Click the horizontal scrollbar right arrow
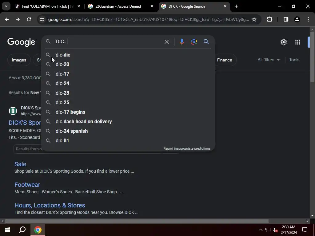This screenshot has width=315, height=236. click(x=307, y=221)
